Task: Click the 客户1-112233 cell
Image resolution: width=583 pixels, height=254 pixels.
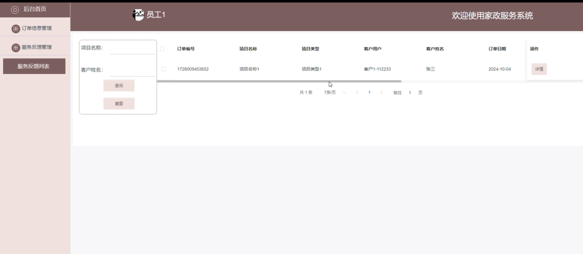Action: 377,69
